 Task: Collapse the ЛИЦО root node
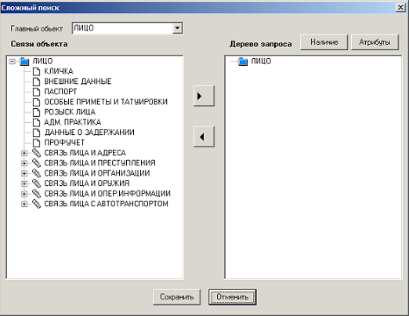click(12, 61)
